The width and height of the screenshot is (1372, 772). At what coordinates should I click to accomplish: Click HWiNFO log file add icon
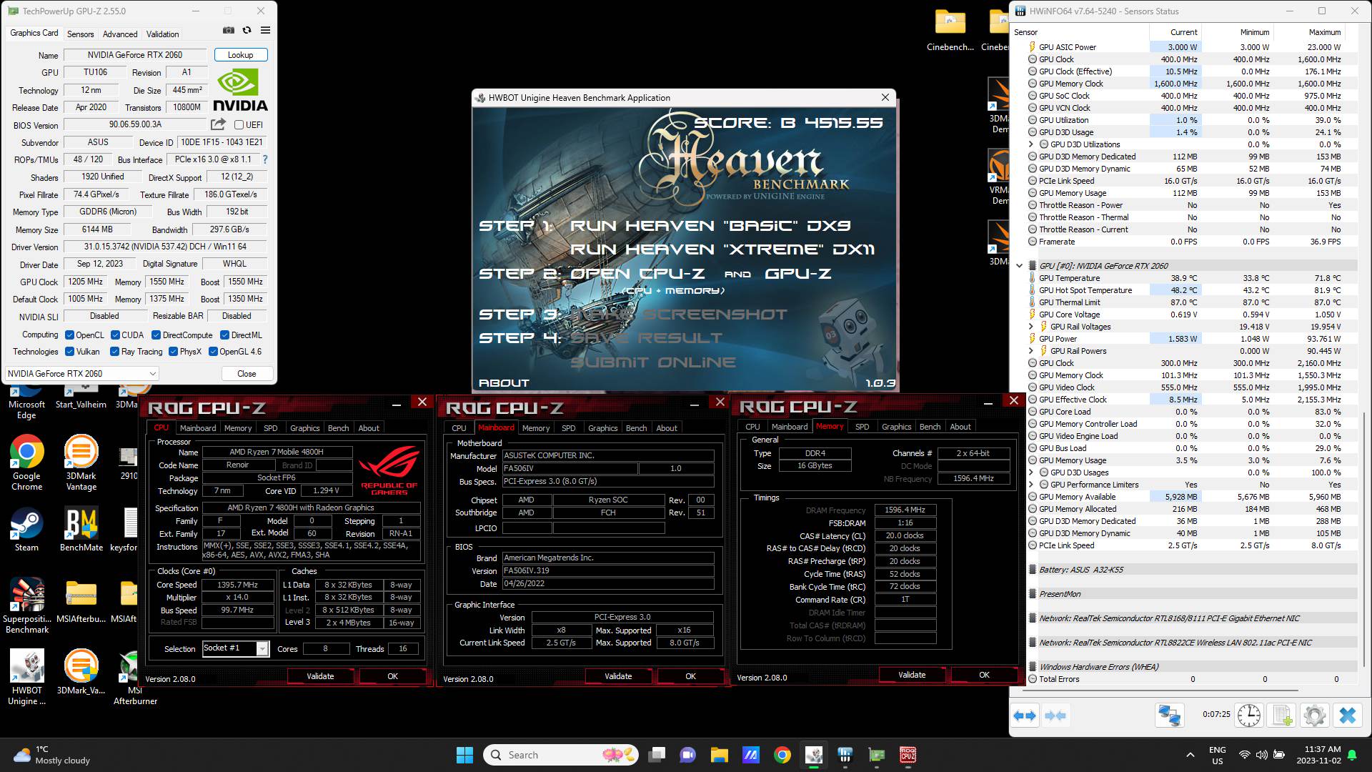point(1282,715)
